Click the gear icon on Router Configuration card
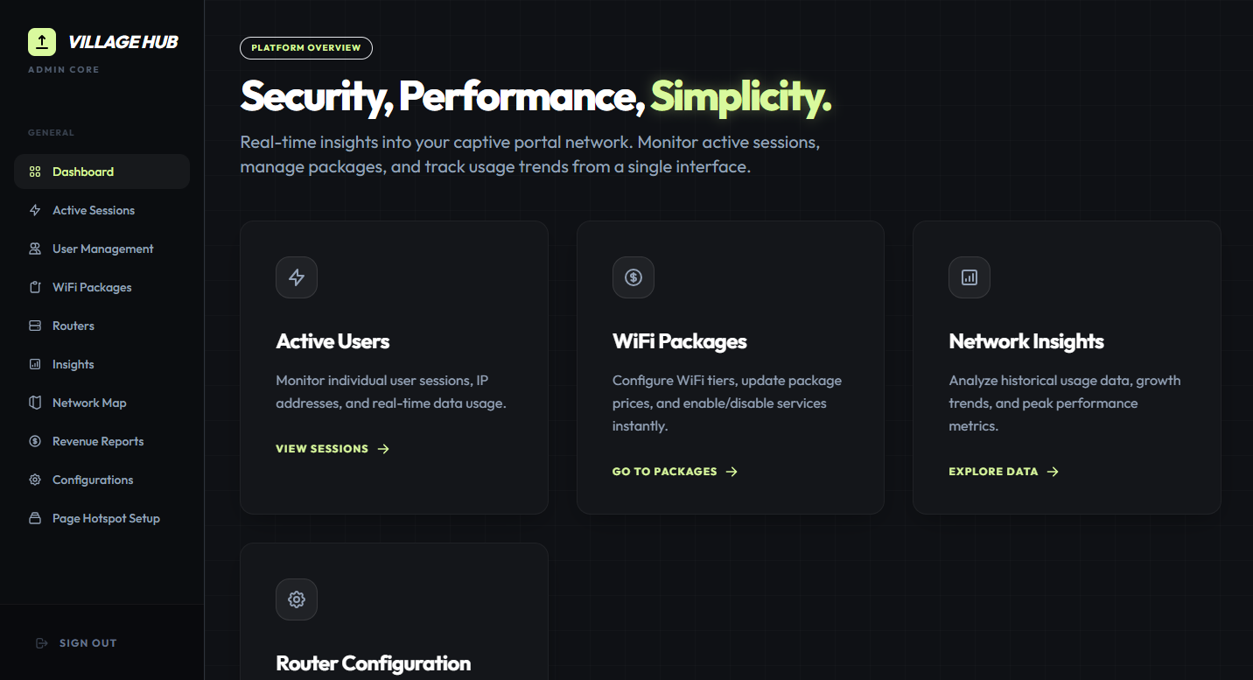 coord(297,599)
